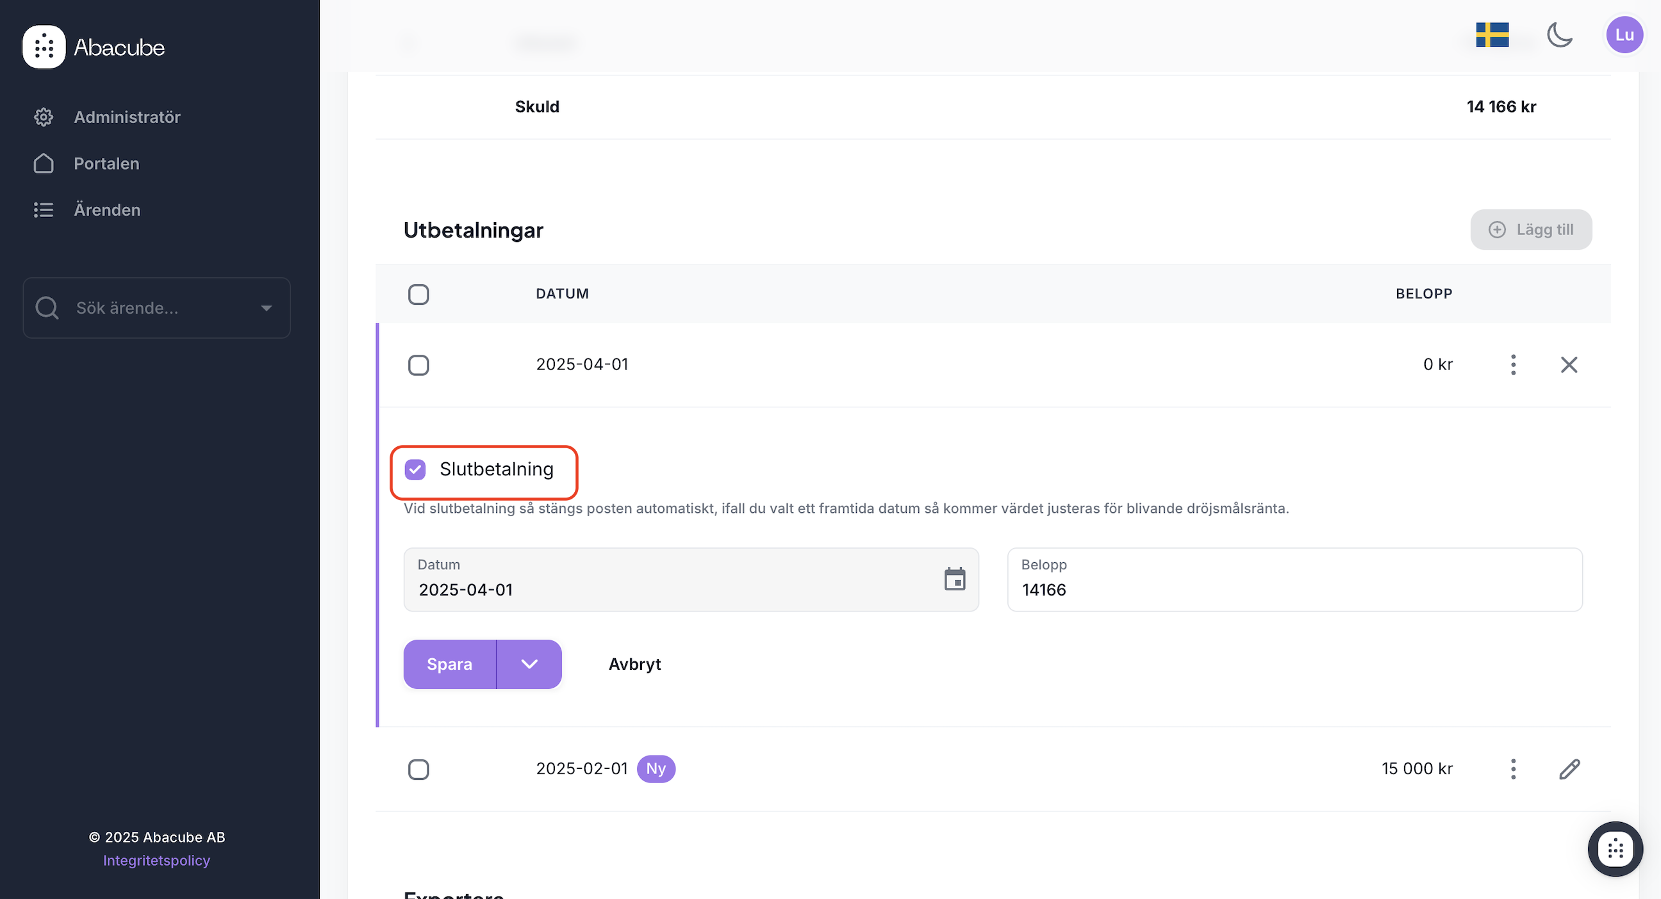Expand the Spara button dropdown arrow
This screenshot has height=899, width=1661.
[x=529, y=665]
